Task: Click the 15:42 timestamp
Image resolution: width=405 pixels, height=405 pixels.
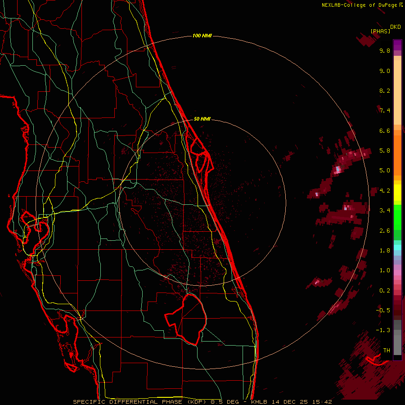Action: [x=322, y=402]
